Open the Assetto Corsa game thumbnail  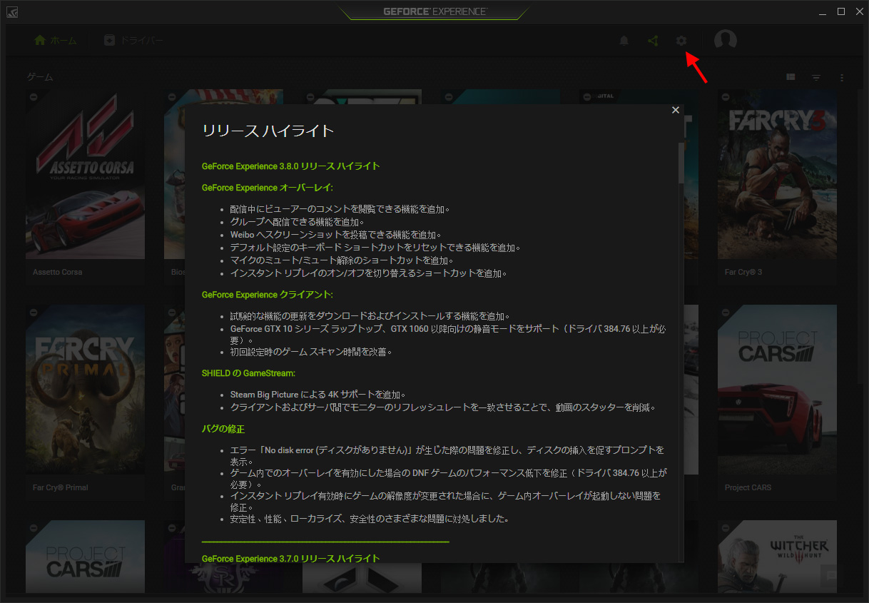(85, 174)
